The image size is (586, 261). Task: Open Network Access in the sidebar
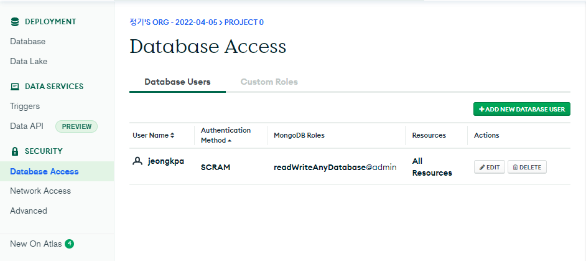point(40,191)
